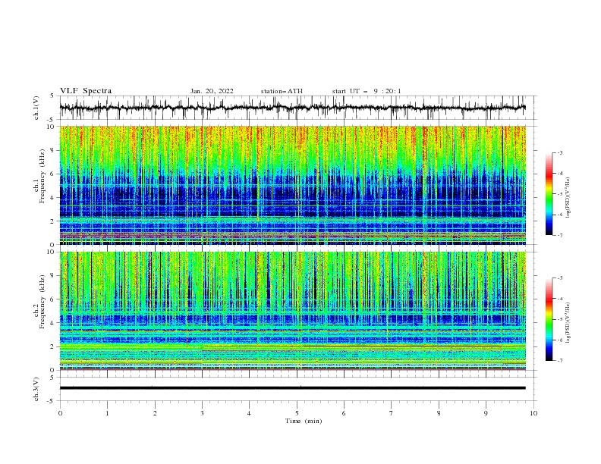Click time axis tick label '3'
Image resolution: width=601 pixels, height=464 pixels.
coord(202,413)
